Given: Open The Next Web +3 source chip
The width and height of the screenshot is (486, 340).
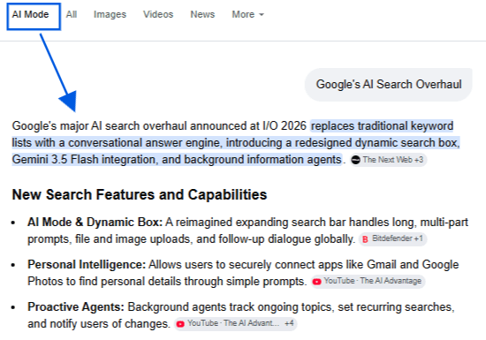Looking at the screenshot, I should click(389, 160).
